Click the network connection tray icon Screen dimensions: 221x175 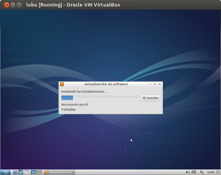(201, 172)
